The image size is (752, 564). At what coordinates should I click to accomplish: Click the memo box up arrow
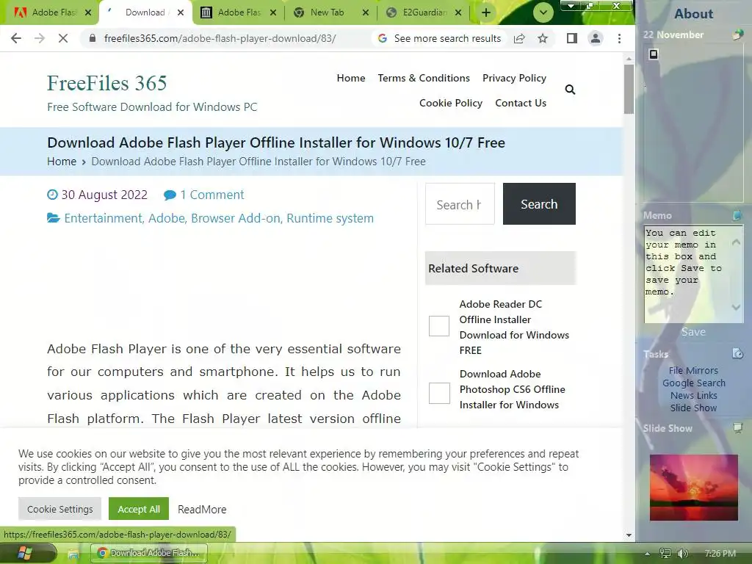736,242
